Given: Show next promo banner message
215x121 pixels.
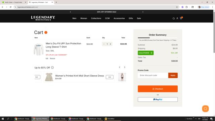Looking at the screenshot, I should click(x=143, y=12).
